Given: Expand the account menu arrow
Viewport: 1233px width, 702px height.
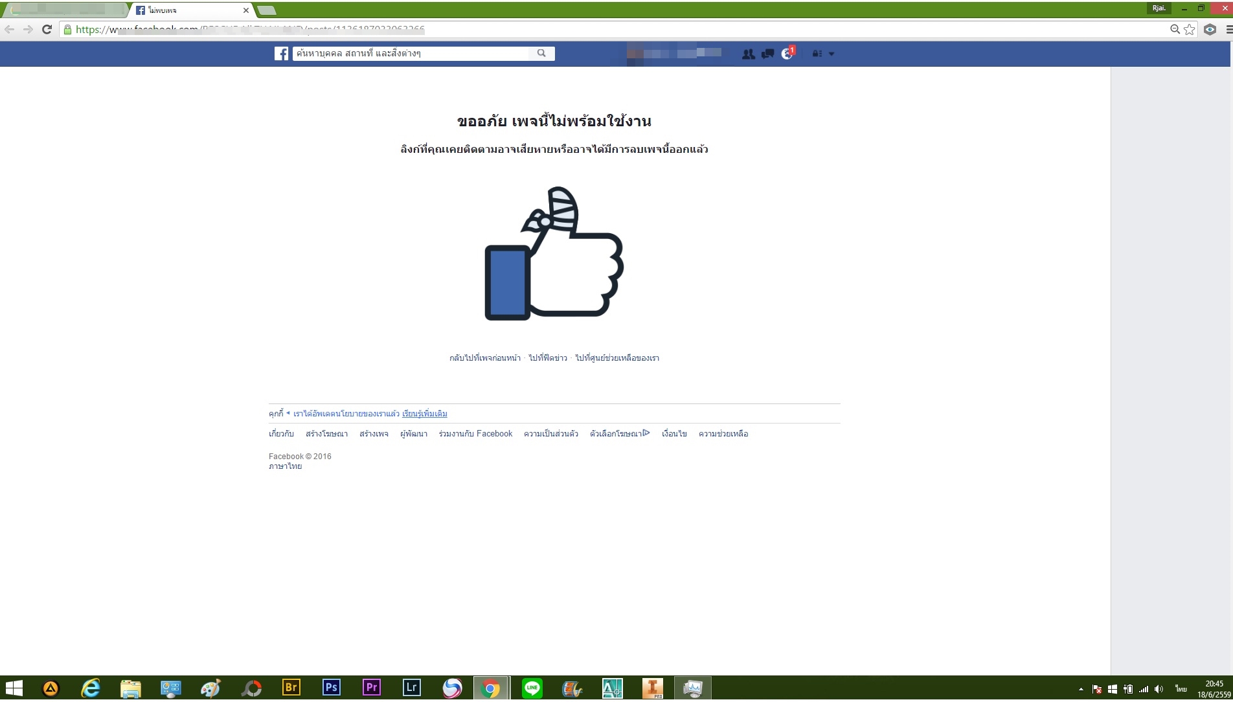Looking at the screenshot, I should tap(831, 54).
